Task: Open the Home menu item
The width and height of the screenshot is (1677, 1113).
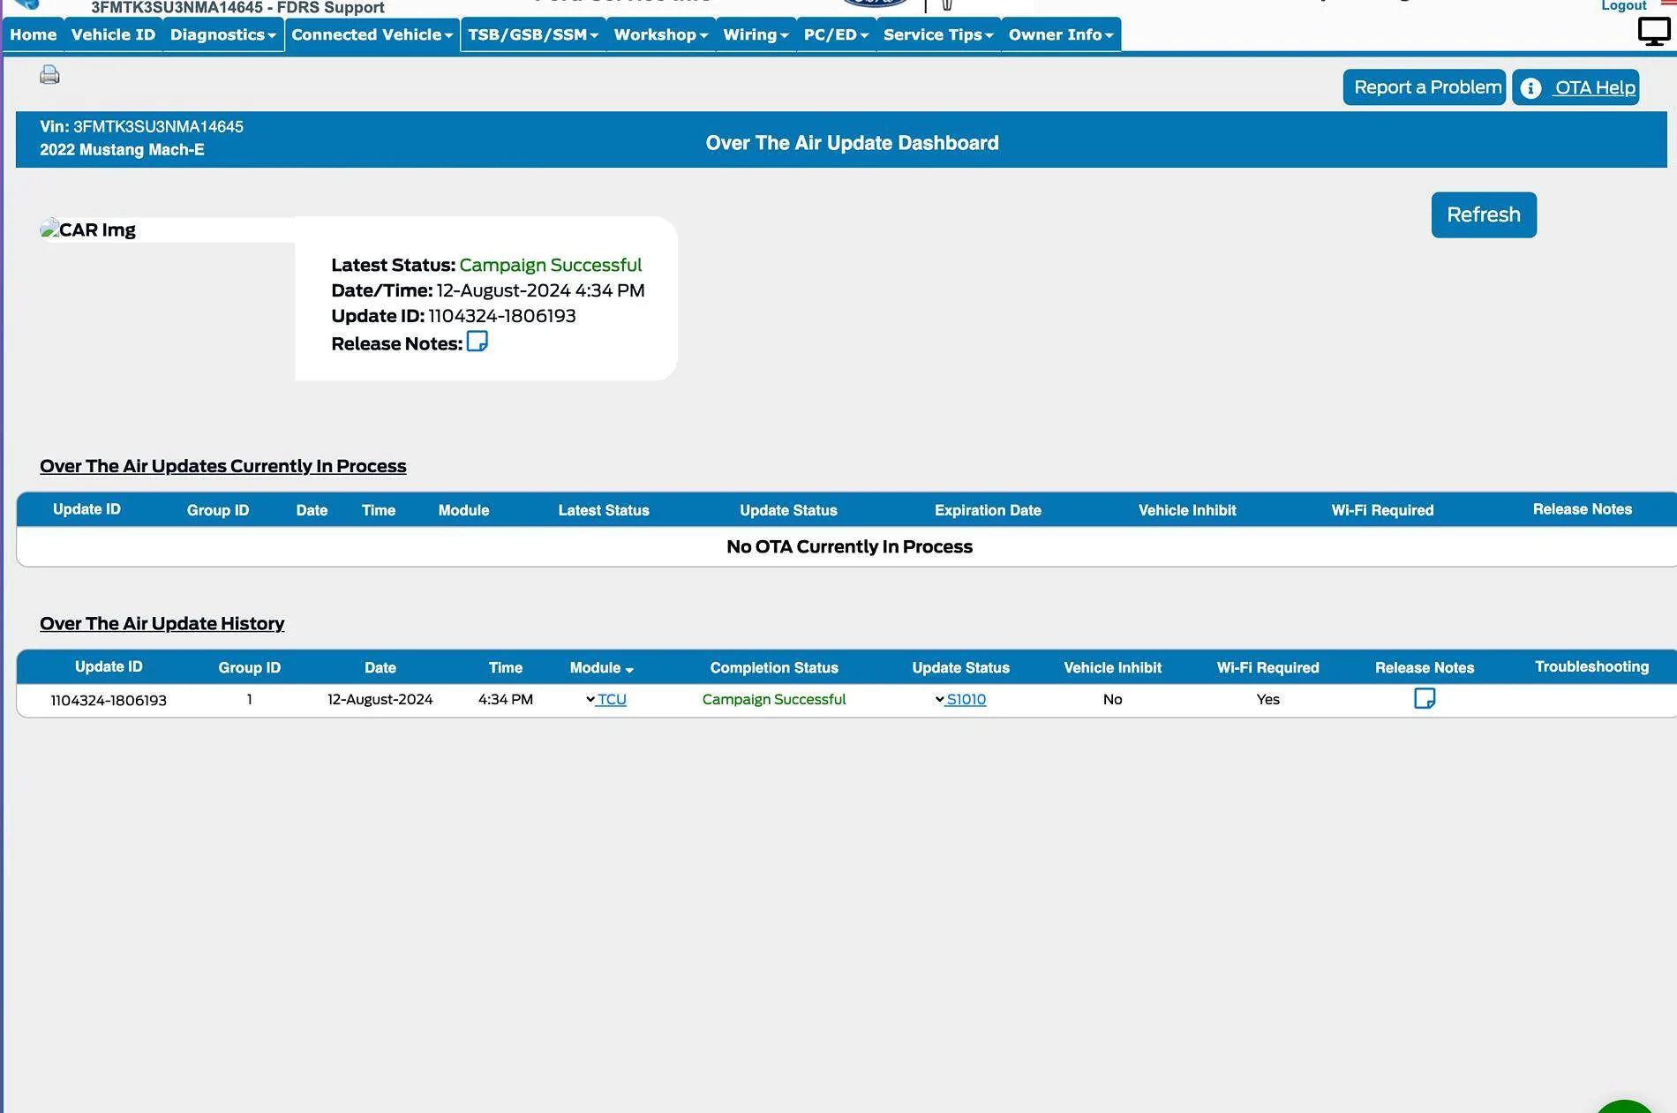Action: click(x=34, y=34)
